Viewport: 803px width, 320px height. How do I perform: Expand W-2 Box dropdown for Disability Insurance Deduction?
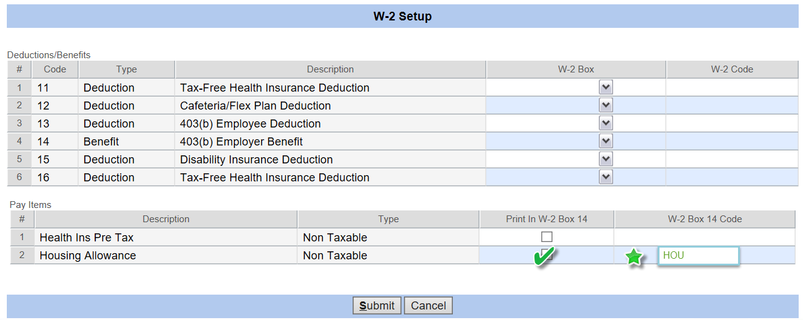pos(606,159)
